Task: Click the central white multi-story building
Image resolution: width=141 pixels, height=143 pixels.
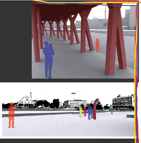Action: tap(75, 104)
